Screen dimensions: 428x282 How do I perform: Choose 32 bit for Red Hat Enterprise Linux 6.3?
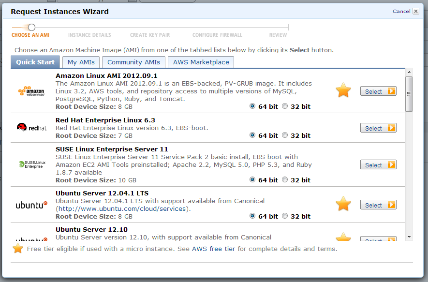pyautogui.click(x=285, y=135)
